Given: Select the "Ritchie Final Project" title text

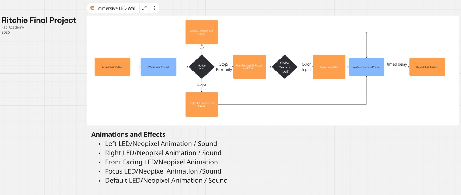Looking at the screenshot, I should (x=39, y=20).
